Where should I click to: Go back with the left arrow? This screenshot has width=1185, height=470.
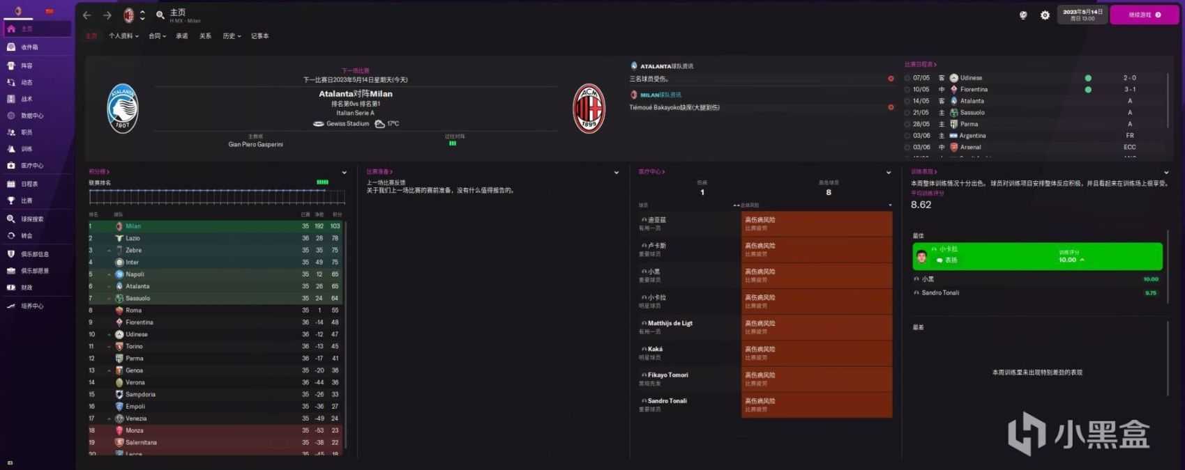87,15
